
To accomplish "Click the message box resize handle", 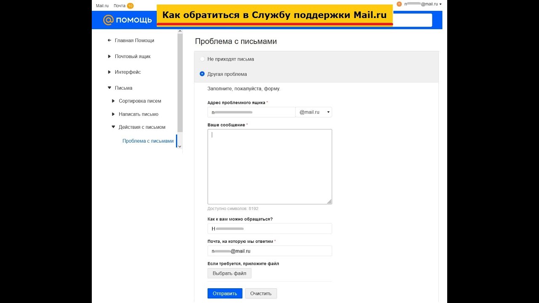I will [x=329, y=202].
